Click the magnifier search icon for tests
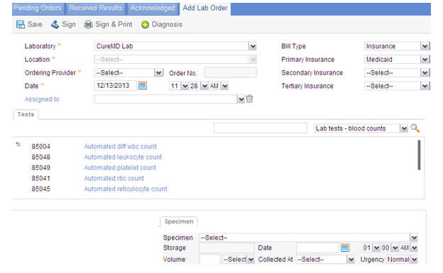The height and width of the screenshot is (273, 443). click(415, 128)
